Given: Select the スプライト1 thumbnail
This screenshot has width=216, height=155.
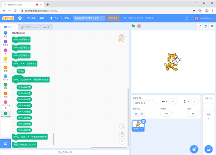Looking at the screenshot, I should (138, 126).
